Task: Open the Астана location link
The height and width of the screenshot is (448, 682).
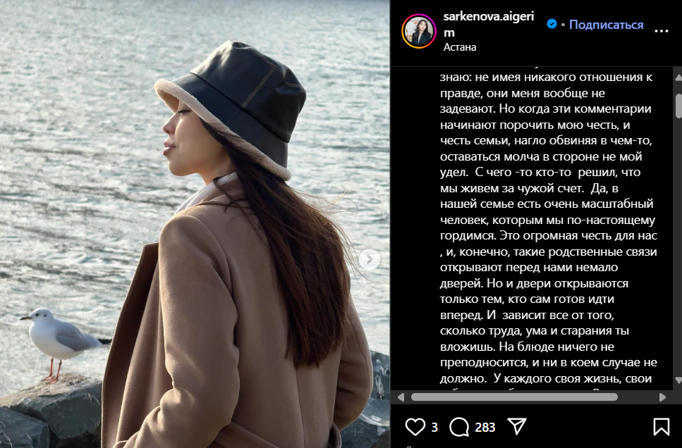Action: (x=460, y=47)
